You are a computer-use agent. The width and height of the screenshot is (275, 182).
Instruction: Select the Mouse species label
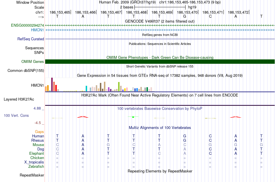click(38, 145)
